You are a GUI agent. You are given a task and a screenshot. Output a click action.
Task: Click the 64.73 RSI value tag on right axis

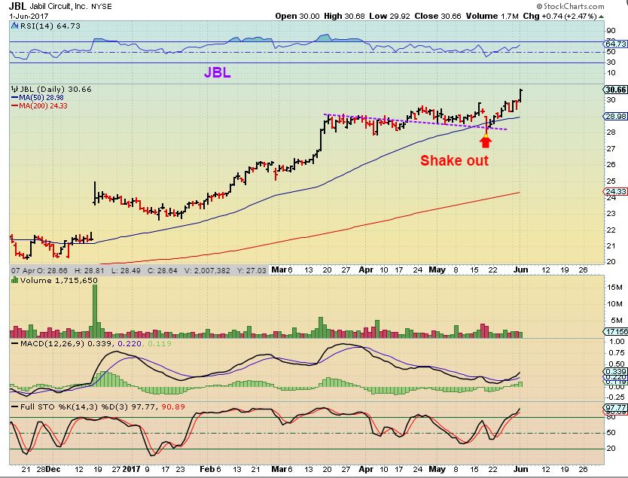pos(616,44)
